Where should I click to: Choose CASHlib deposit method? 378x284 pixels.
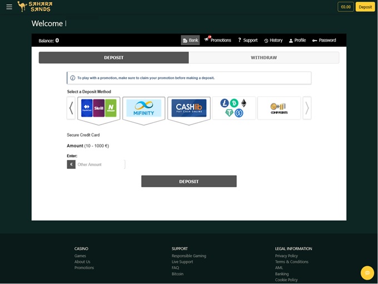tap(188, 108)
